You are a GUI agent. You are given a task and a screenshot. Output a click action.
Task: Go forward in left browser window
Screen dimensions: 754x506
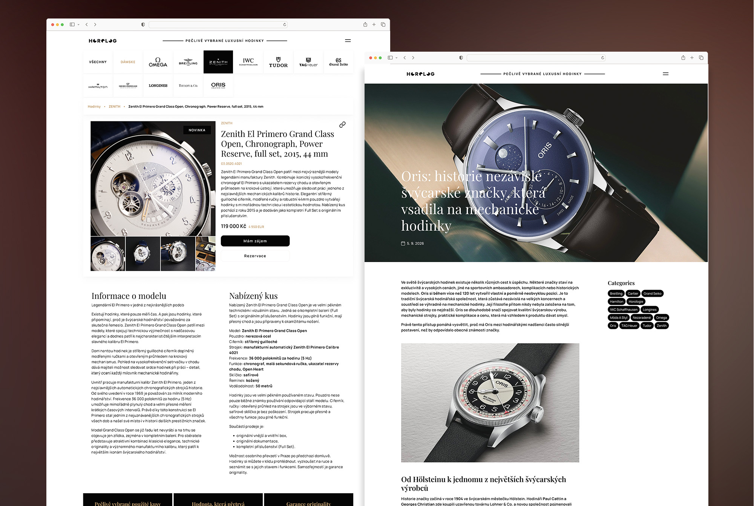[x=95, y=25]
